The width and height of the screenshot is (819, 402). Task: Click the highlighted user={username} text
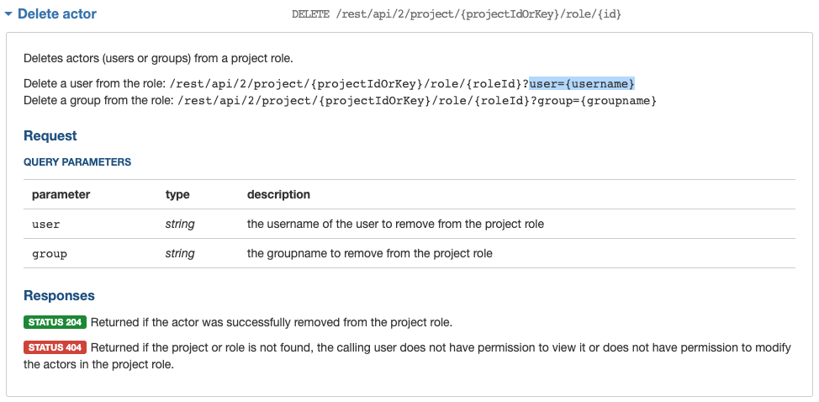(x=582, y=83)
